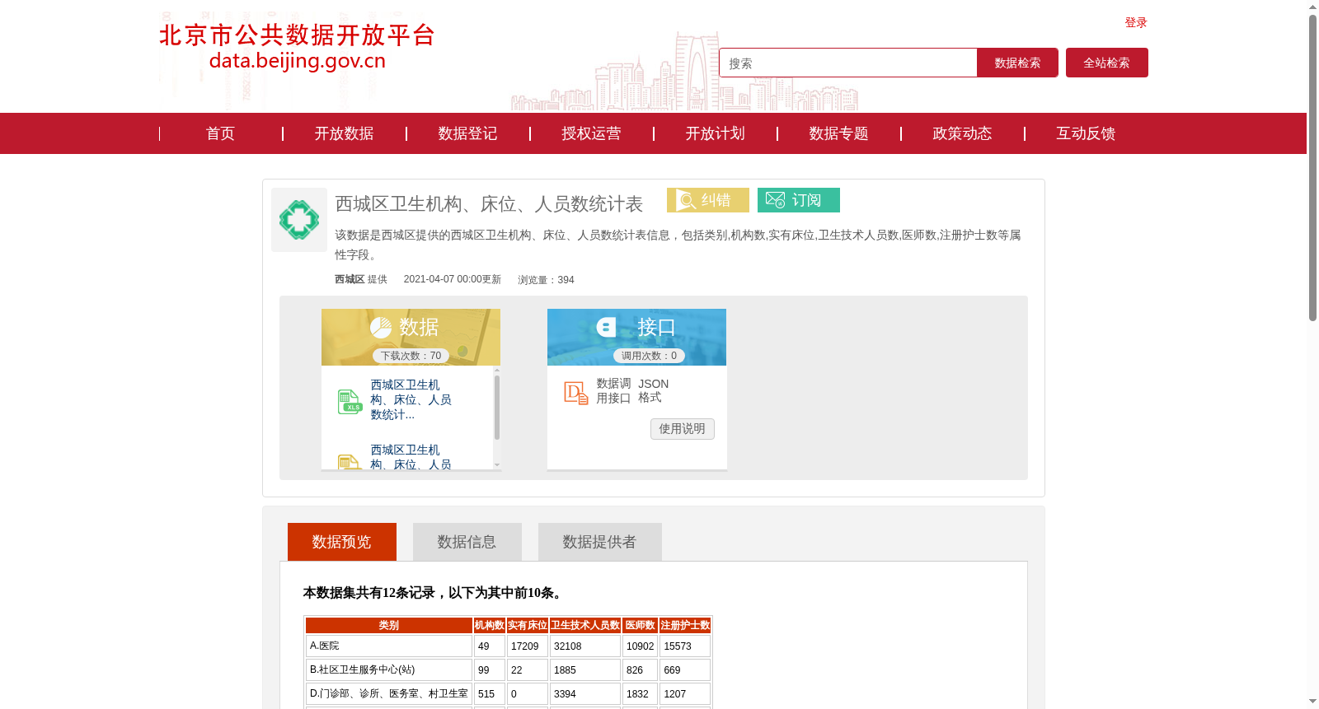
Task: Open first 西城区卫生机构、床位、人员数统计 XLS link
Action: click(411, 399)
